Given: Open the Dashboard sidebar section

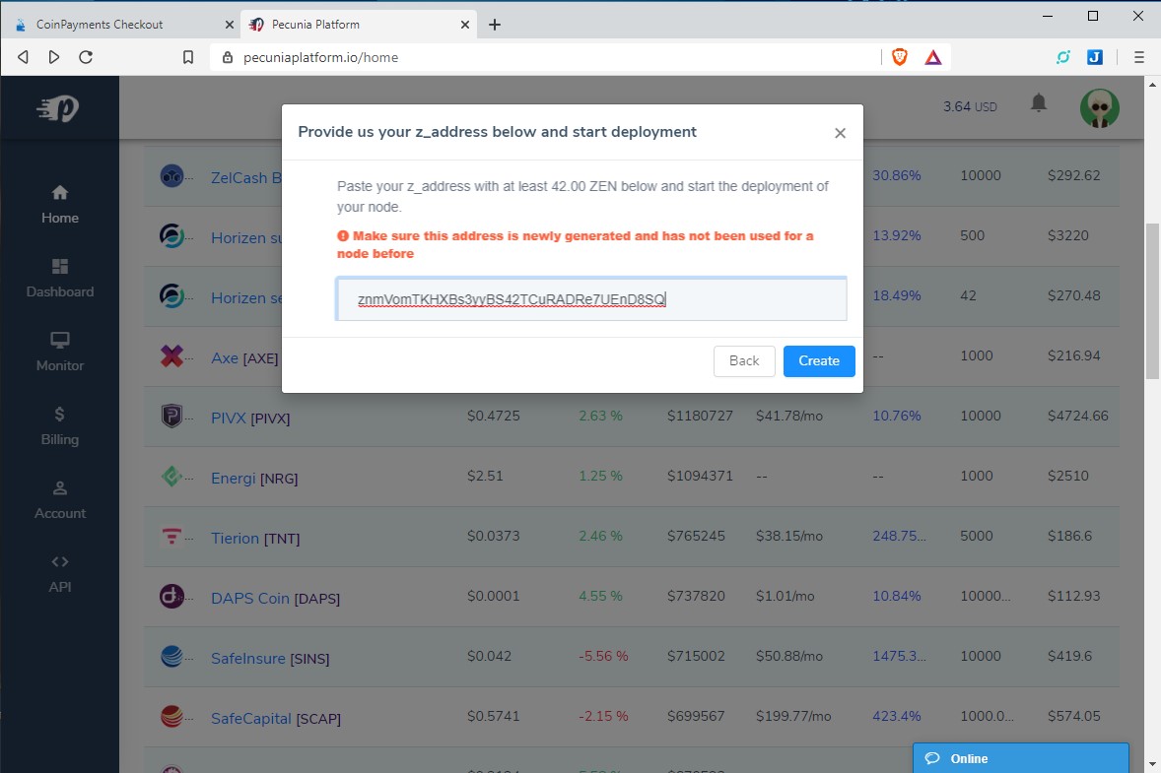Looking at the screenshot, I should tap(60, 278).
